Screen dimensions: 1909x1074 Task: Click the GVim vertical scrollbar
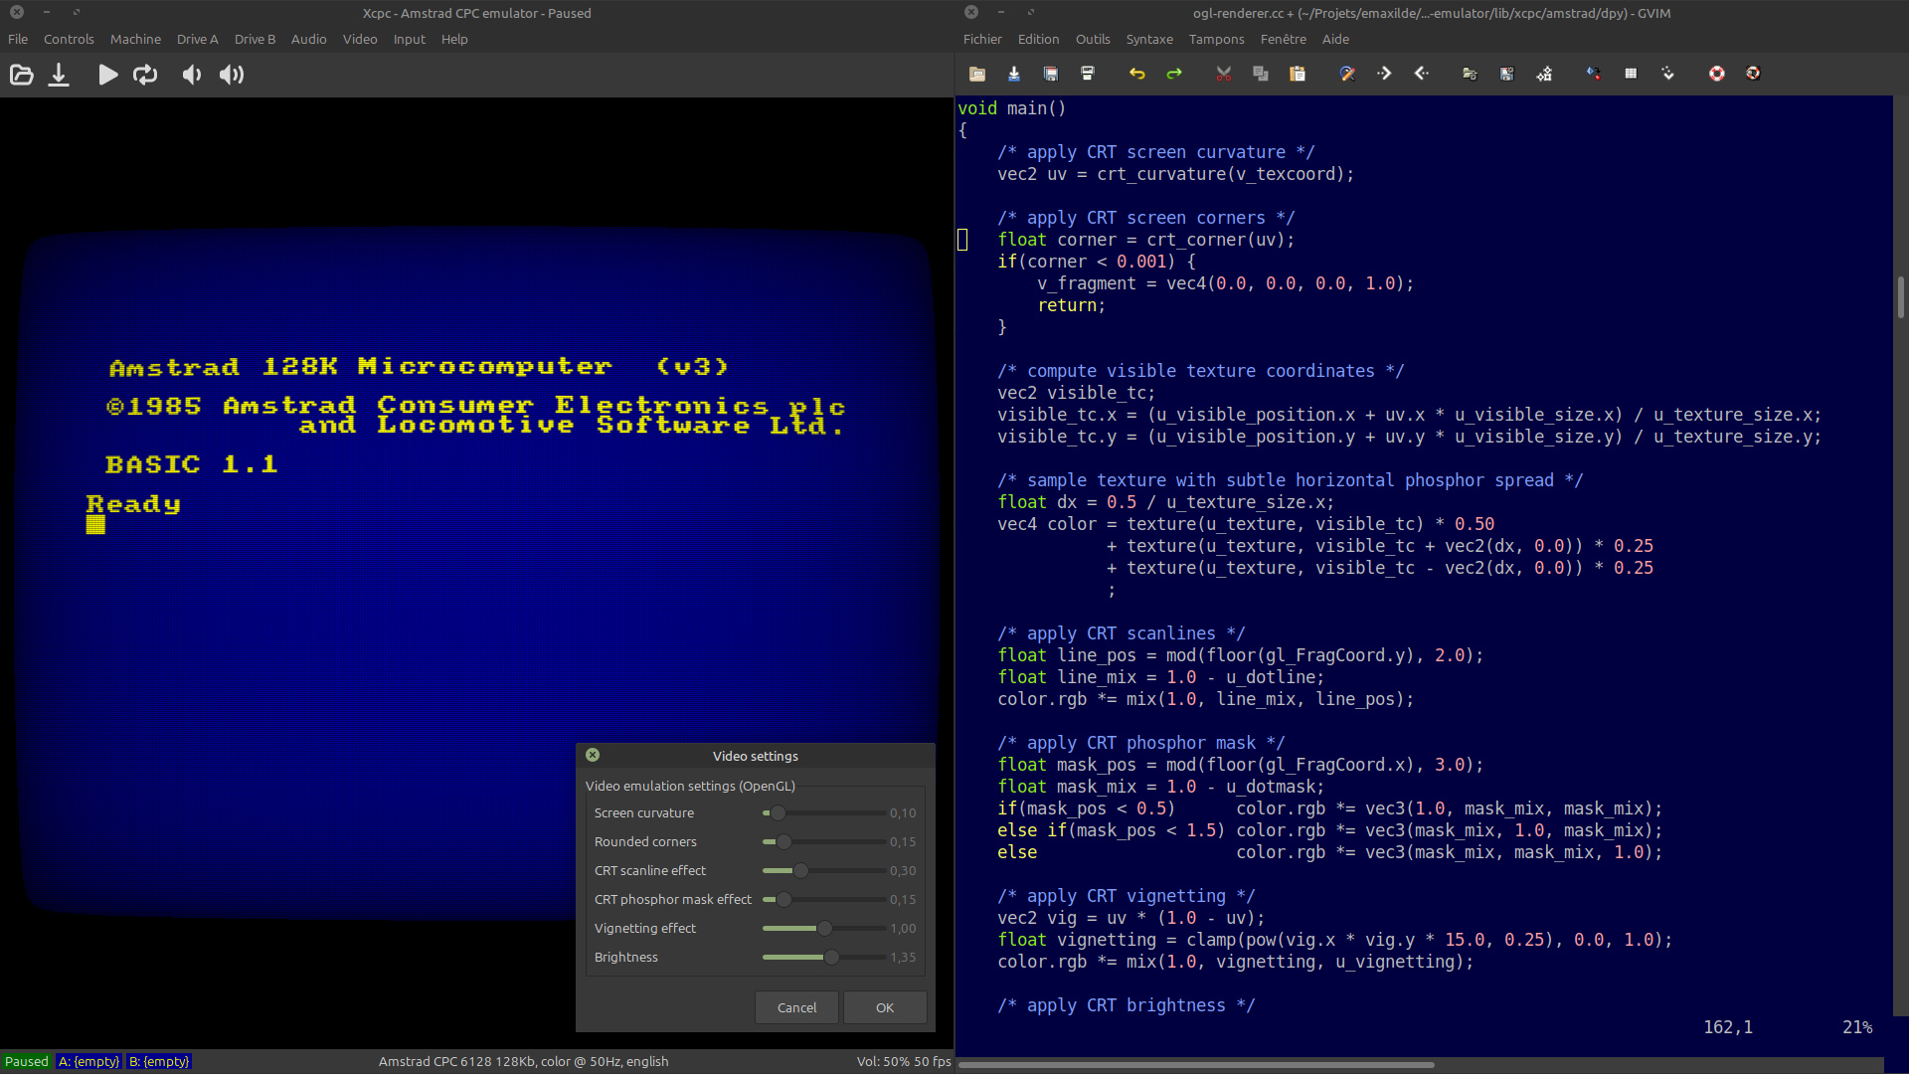1900,298
